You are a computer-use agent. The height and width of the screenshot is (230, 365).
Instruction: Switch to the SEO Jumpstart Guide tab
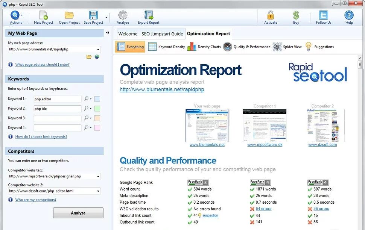[162, 34]
